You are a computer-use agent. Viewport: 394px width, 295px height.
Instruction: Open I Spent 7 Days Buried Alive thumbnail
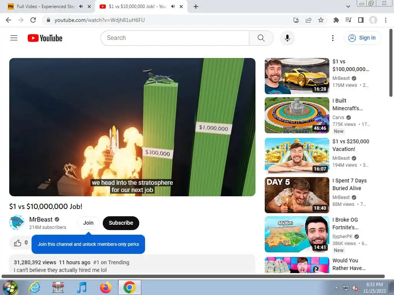[x=297, y=195]
